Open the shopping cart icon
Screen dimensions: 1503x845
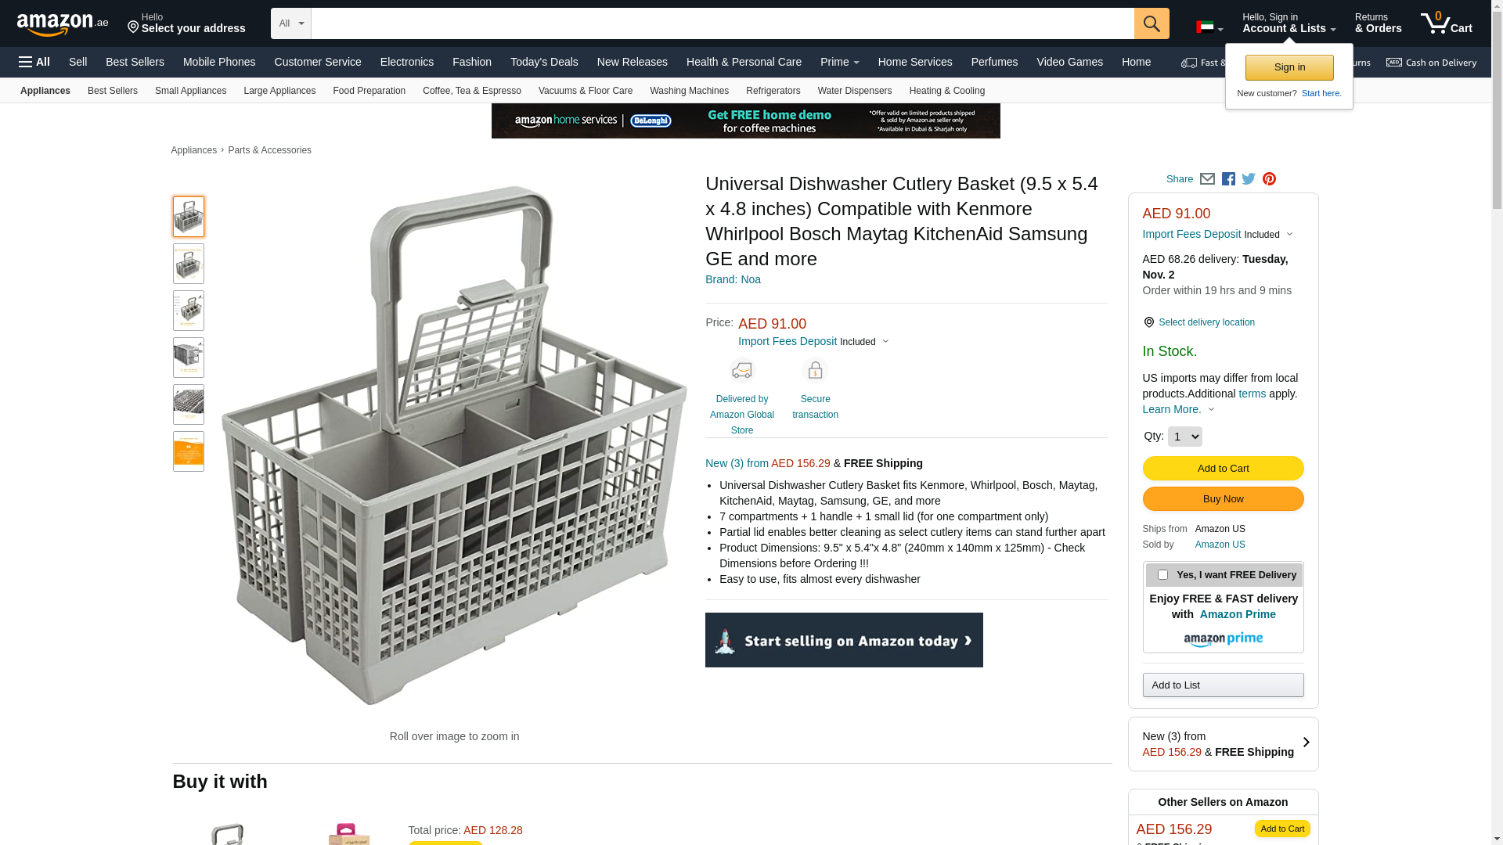tap(1445, 23)
